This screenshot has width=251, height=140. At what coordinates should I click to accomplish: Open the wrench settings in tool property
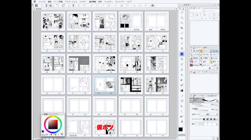(217, 138)
